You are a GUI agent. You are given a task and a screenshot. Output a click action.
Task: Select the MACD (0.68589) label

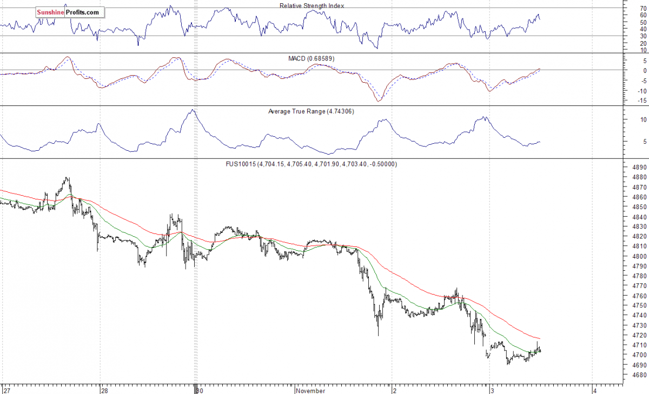click(312, 58)
